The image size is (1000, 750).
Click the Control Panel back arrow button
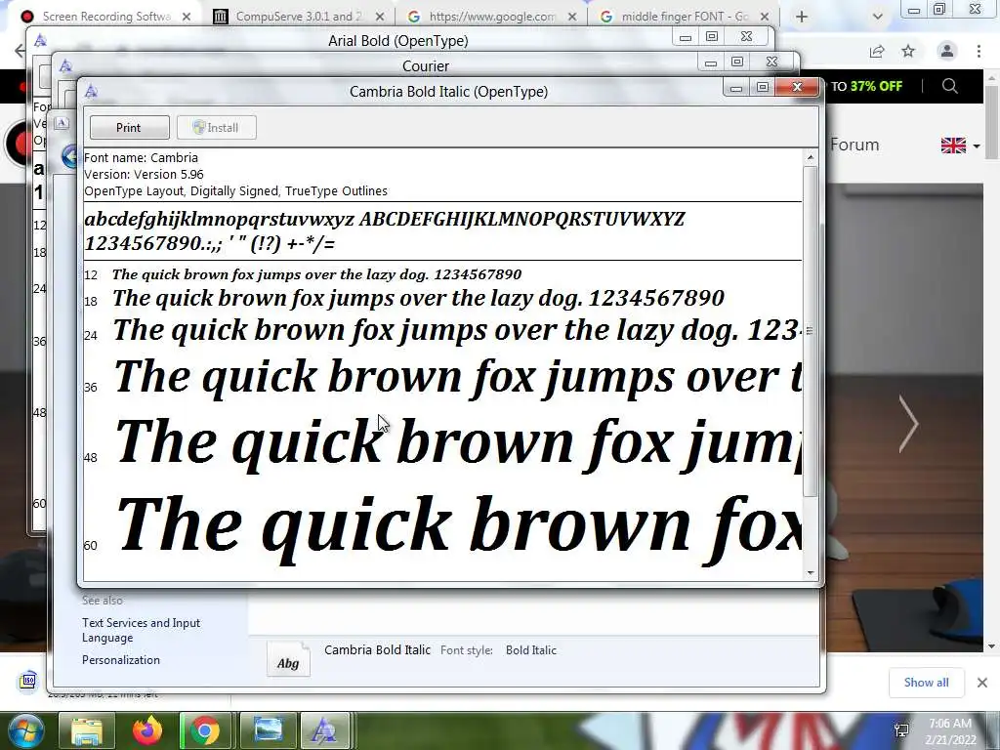point(70,156)
